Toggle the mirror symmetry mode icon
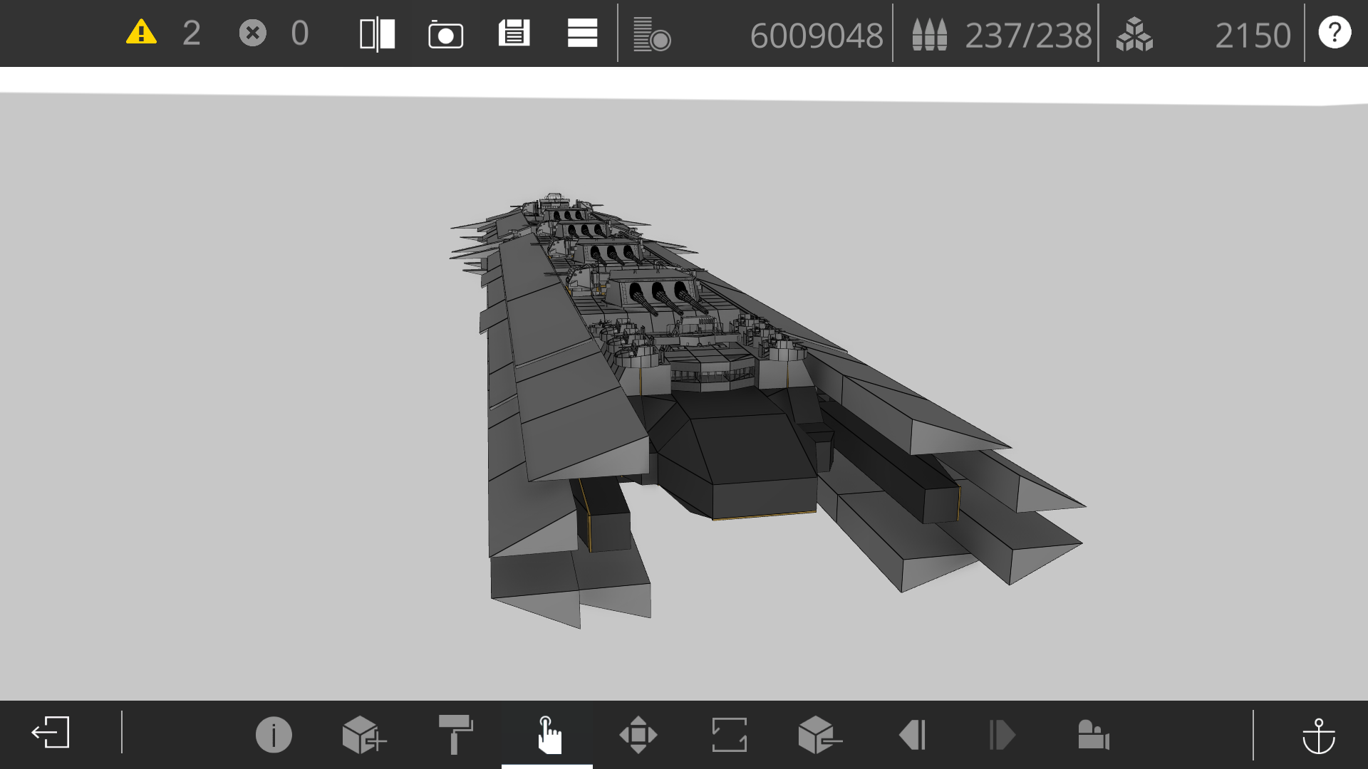Viewport: 1368px width, 769px height. pos(378,34)
